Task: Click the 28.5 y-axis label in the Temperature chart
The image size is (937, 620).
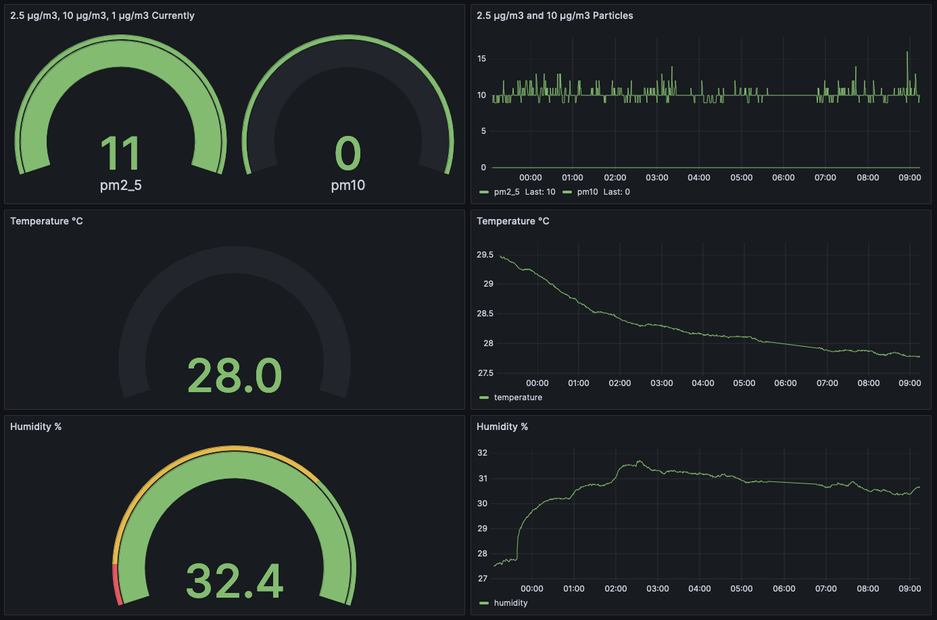Action: [x=485, y=314]
